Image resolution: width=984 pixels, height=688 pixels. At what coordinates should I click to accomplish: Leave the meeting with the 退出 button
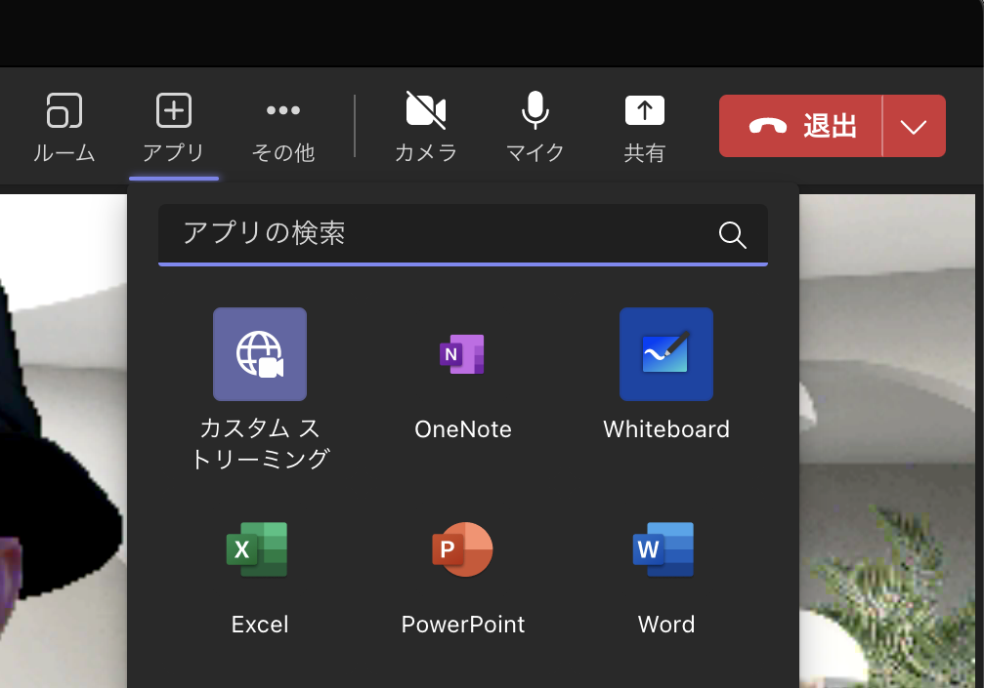click(800, 126)
